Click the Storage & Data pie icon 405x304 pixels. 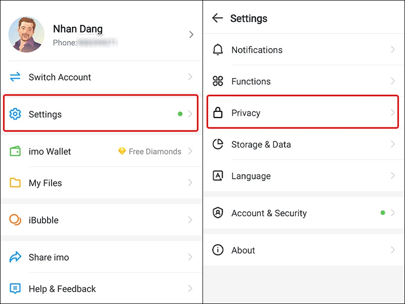[x=218, y=144]
